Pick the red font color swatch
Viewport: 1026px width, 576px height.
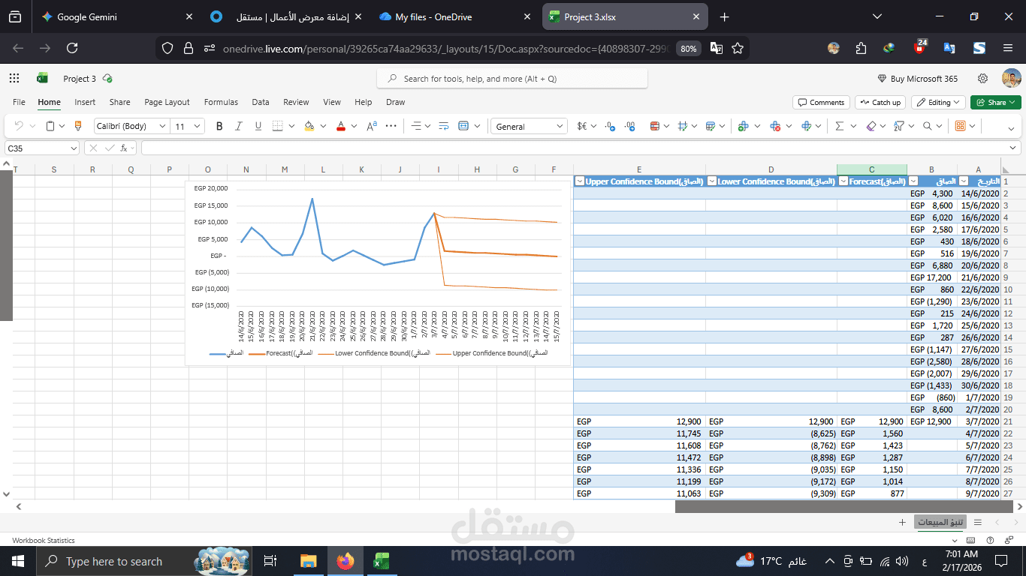[341, 126]
